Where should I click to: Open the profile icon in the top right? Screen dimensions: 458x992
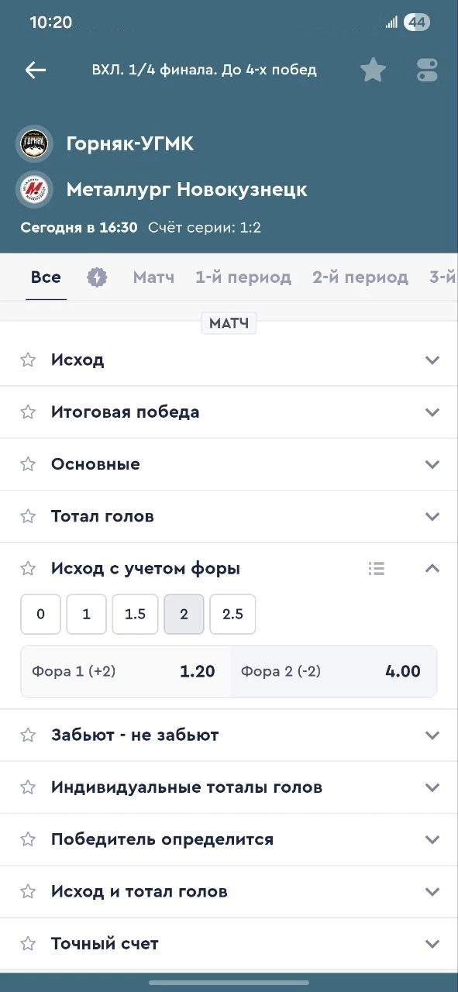click(x=426, y=70)
